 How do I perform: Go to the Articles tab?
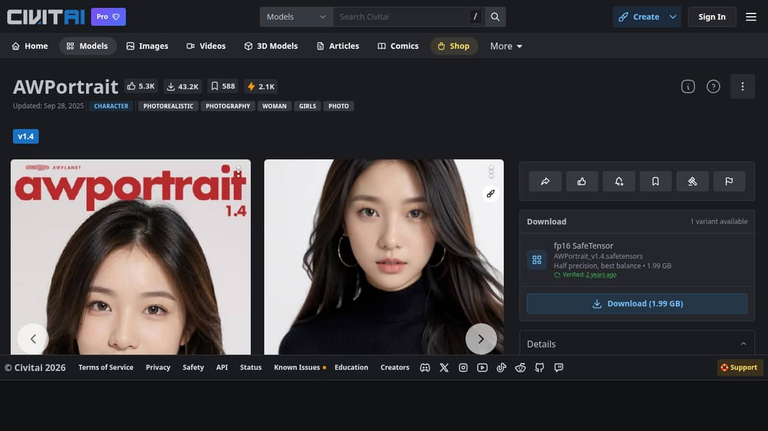coord(338,46)
